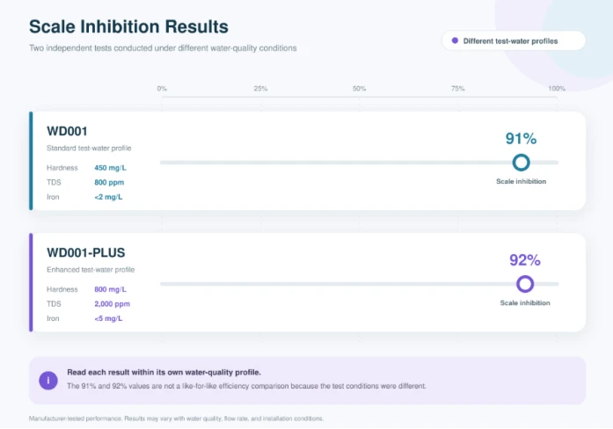Click the WD001 teal circle marker at 91%
This screenshot has width=613, height=429.
(x=522, y=163)
